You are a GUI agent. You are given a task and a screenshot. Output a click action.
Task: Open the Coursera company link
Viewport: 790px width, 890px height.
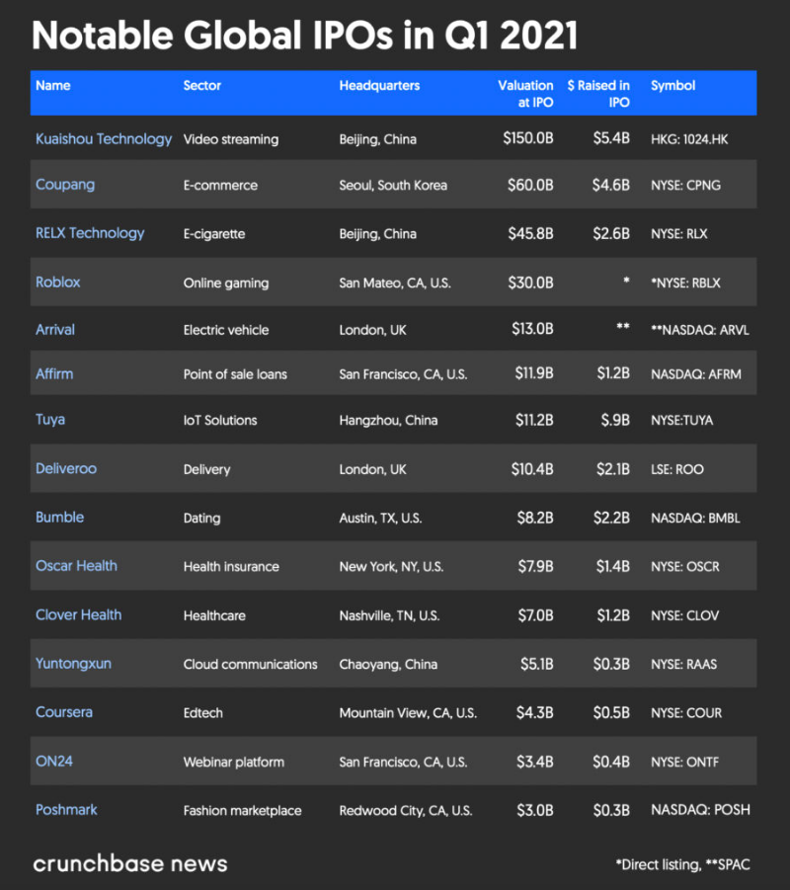pyautogui.click(x=64, y=711)
